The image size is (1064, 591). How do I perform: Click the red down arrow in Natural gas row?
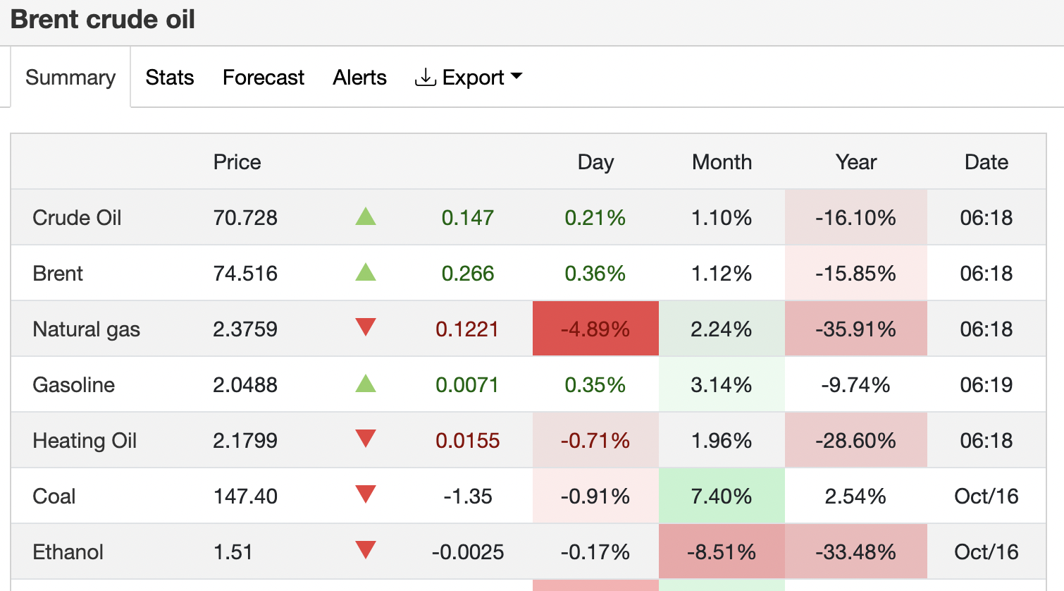point(366,327)
